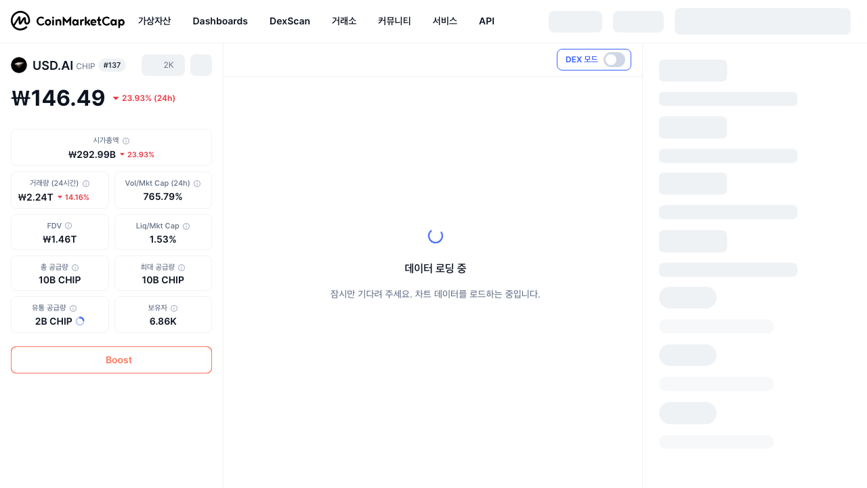Image resolution: width=867 pixels, height=488 pixels.
Task: Click the CoinMarketCap logo
Action: [68, 21]
